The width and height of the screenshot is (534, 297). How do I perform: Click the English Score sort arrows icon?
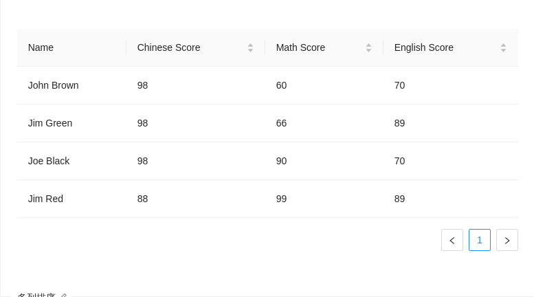(x=503, y=47)
